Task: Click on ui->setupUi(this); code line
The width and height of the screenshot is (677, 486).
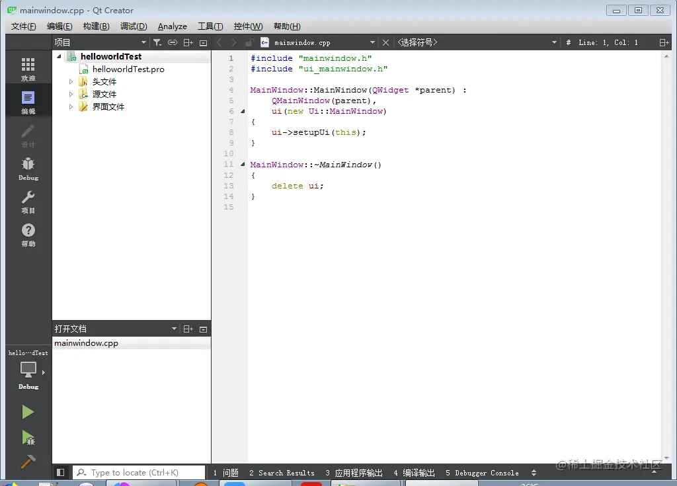Action: [x=319, y=132]
